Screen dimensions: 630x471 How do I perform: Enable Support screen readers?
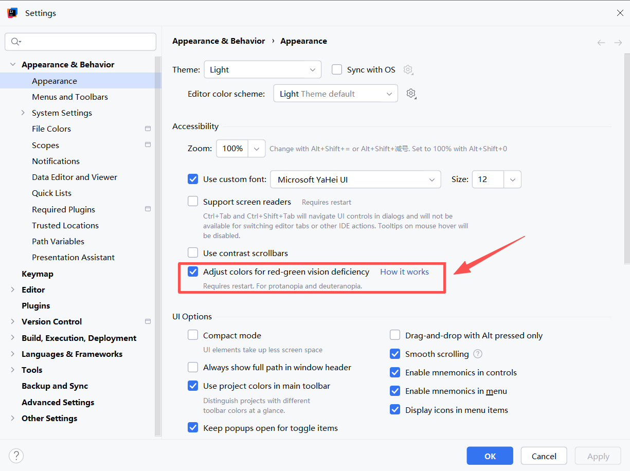[x=193, y=202]
